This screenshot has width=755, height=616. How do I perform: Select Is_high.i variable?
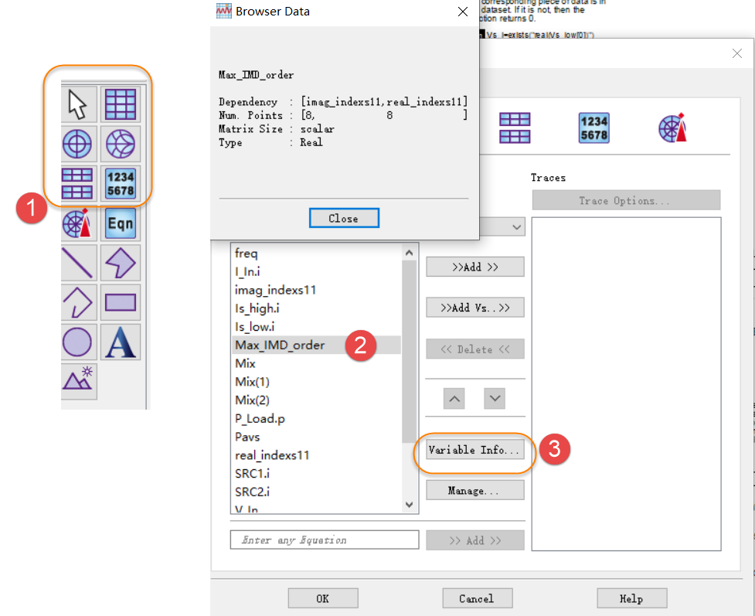coord(316,308)
